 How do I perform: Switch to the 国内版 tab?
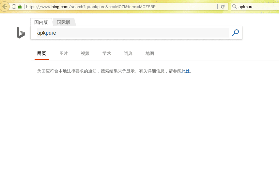pyautogui.click(x=41, y=22)
